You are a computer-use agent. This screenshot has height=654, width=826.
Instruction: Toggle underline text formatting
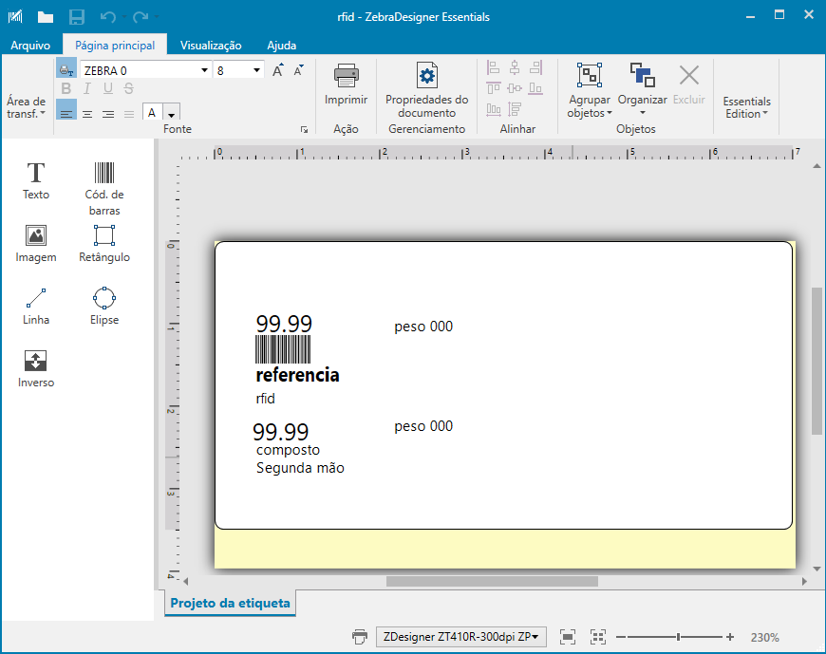coord(107,89)
